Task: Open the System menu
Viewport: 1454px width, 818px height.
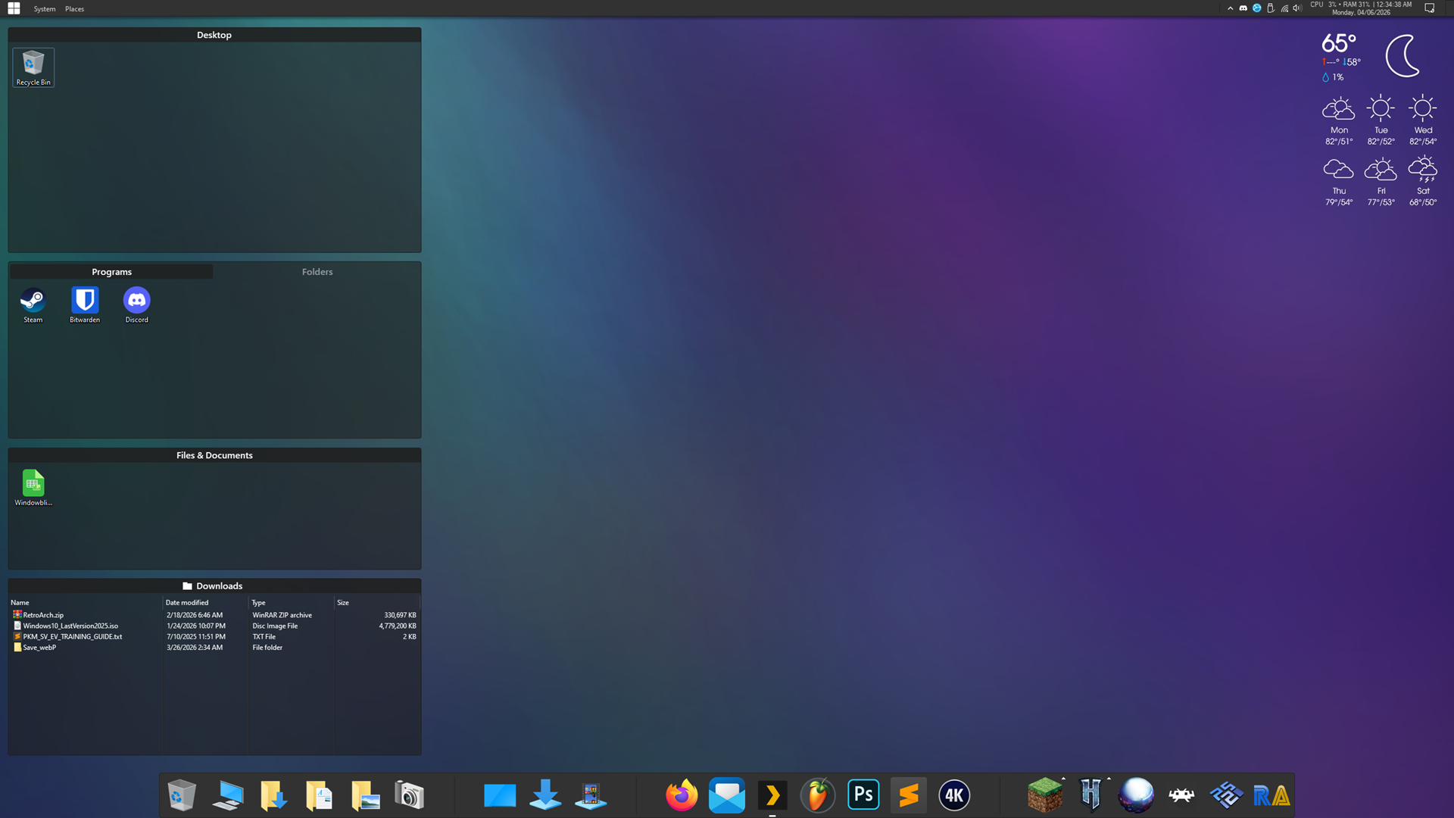Action: 45,9
